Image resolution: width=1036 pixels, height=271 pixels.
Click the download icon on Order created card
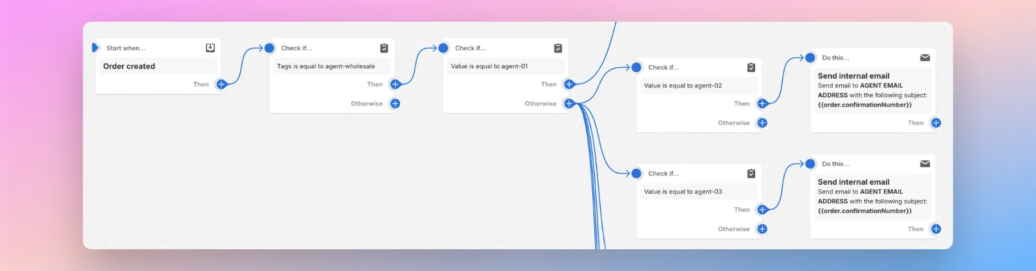(210, 48)
